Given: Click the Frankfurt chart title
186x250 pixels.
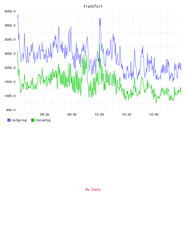Looking at the screenshot, I should [93, 6].
